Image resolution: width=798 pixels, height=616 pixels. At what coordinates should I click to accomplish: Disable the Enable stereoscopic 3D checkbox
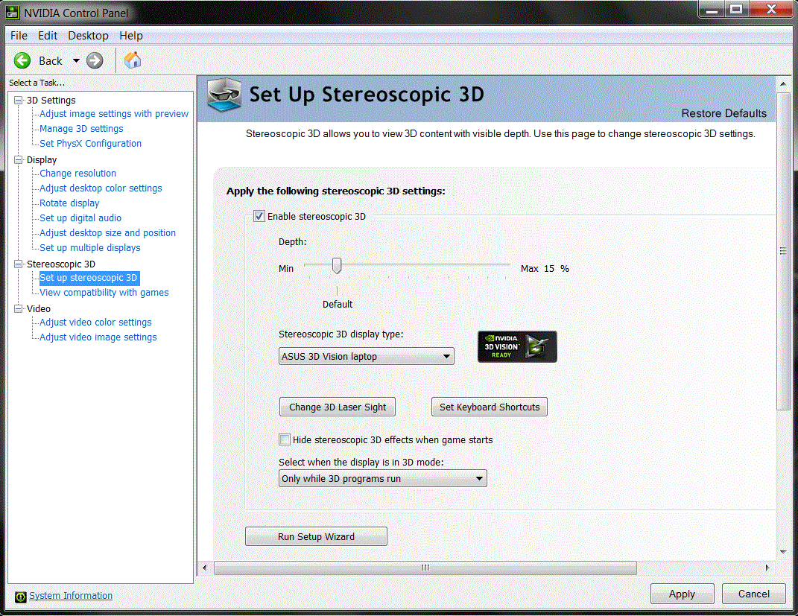coord(259,216)
